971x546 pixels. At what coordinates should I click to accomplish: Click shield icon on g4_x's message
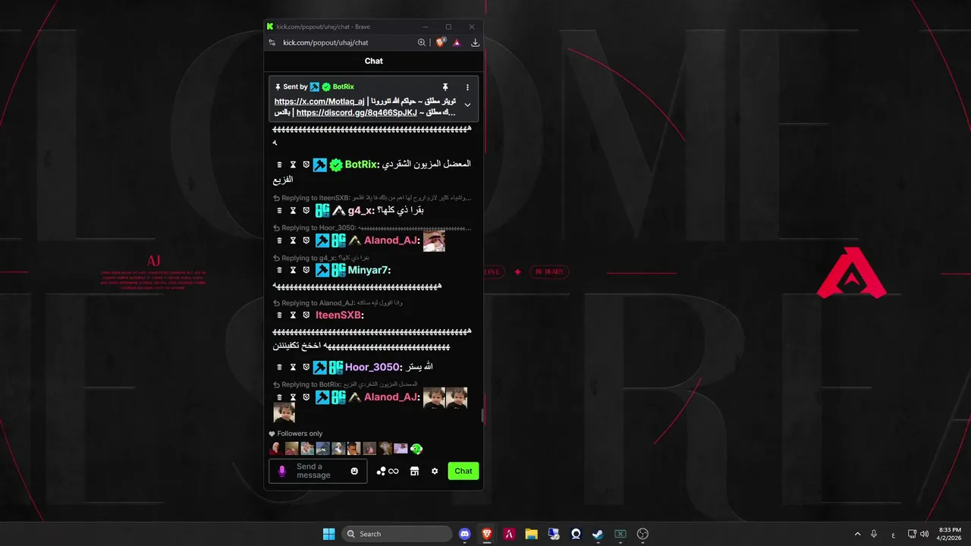pyautogui.click(x=306, y=210)
